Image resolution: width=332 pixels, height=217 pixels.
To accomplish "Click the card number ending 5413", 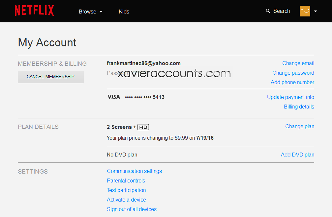I will point(145,97).
